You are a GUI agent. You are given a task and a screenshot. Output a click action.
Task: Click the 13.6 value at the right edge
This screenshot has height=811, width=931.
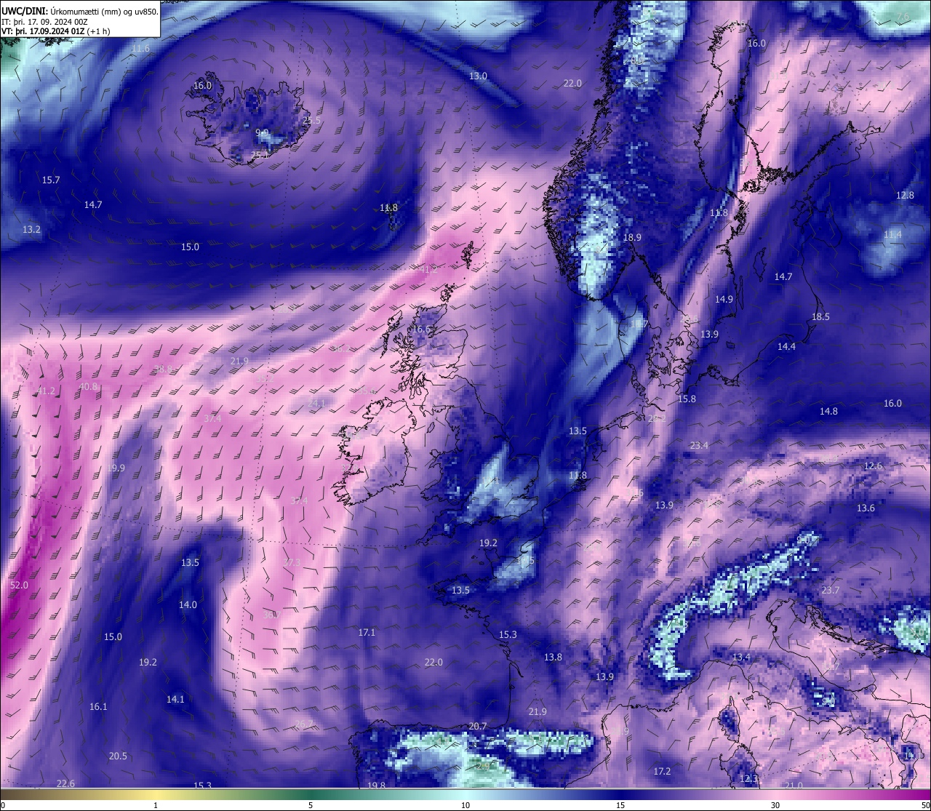[x=866, y=508]
